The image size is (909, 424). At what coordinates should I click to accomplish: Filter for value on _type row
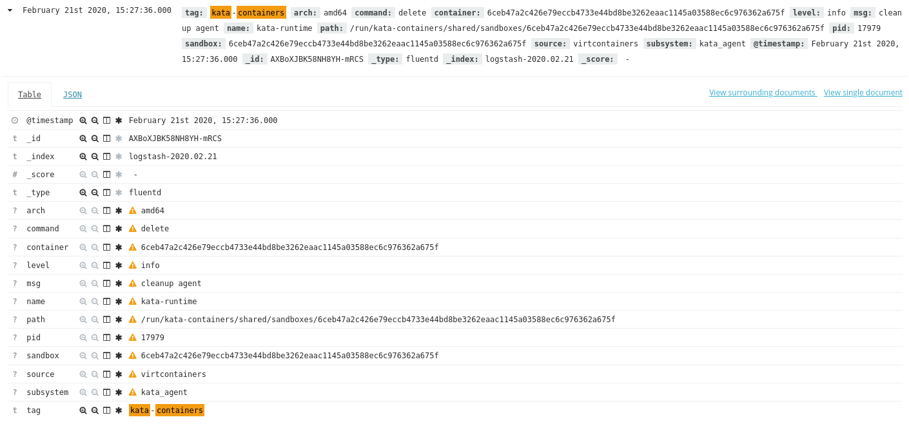pos(83,193)
